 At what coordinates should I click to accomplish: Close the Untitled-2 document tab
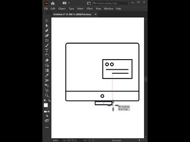96,14
